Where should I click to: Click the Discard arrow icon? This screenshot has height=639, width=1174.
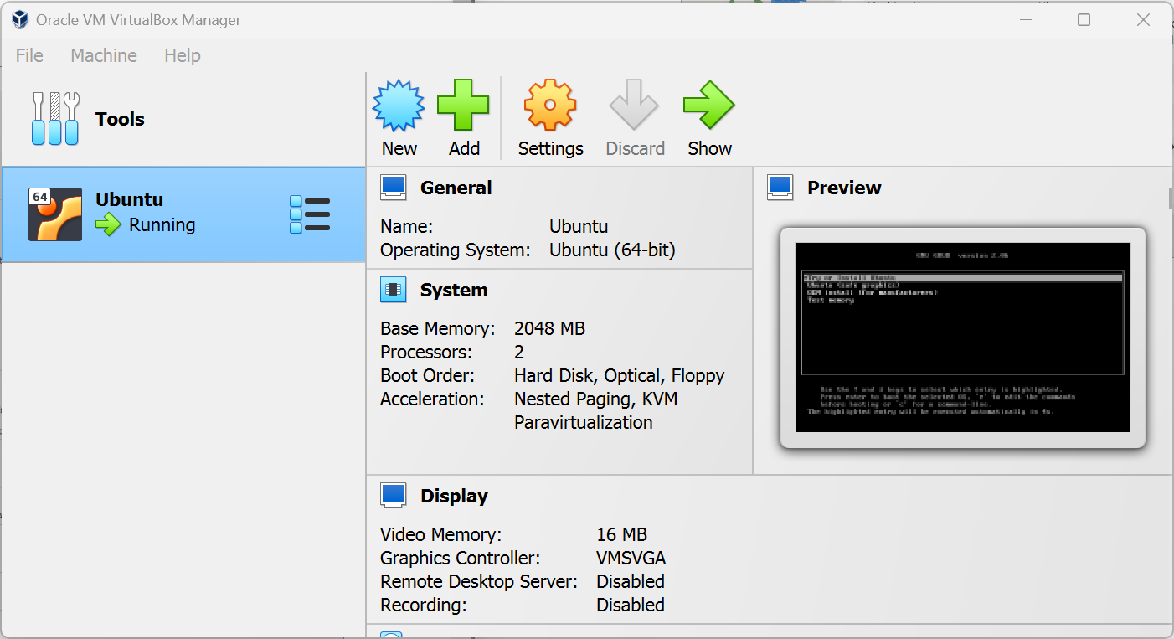click(x=635, y=106)
